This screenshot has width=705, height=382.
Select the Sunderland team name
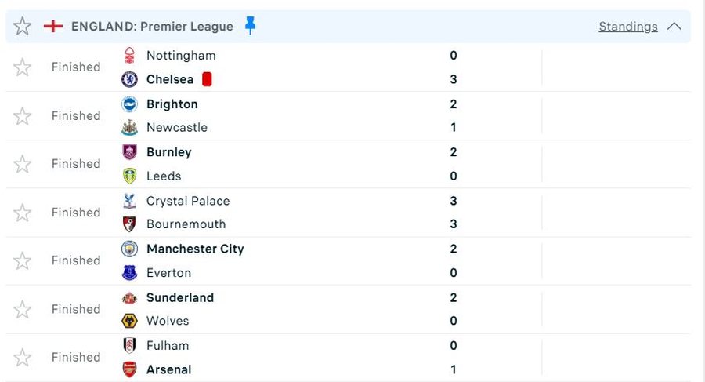[x=180, y=297]
